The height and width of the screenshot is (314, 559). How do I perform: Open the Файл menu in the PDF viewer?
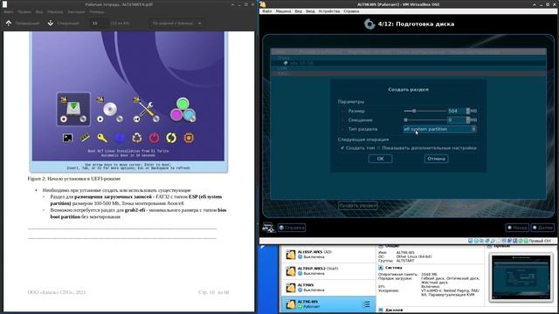(x=9, y=11)
